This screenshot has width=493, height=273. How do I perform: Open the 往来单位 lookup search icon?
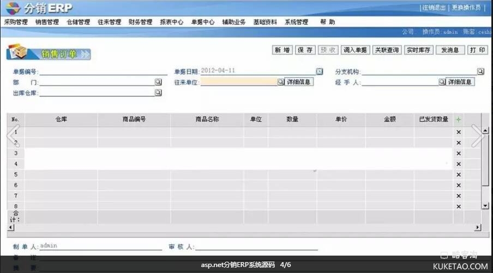pos(280,82)
